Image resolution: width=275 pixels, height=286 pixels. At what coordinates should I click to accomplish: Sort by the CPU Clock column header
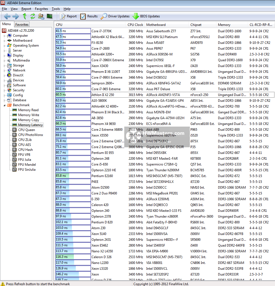(x=135, y=25)
